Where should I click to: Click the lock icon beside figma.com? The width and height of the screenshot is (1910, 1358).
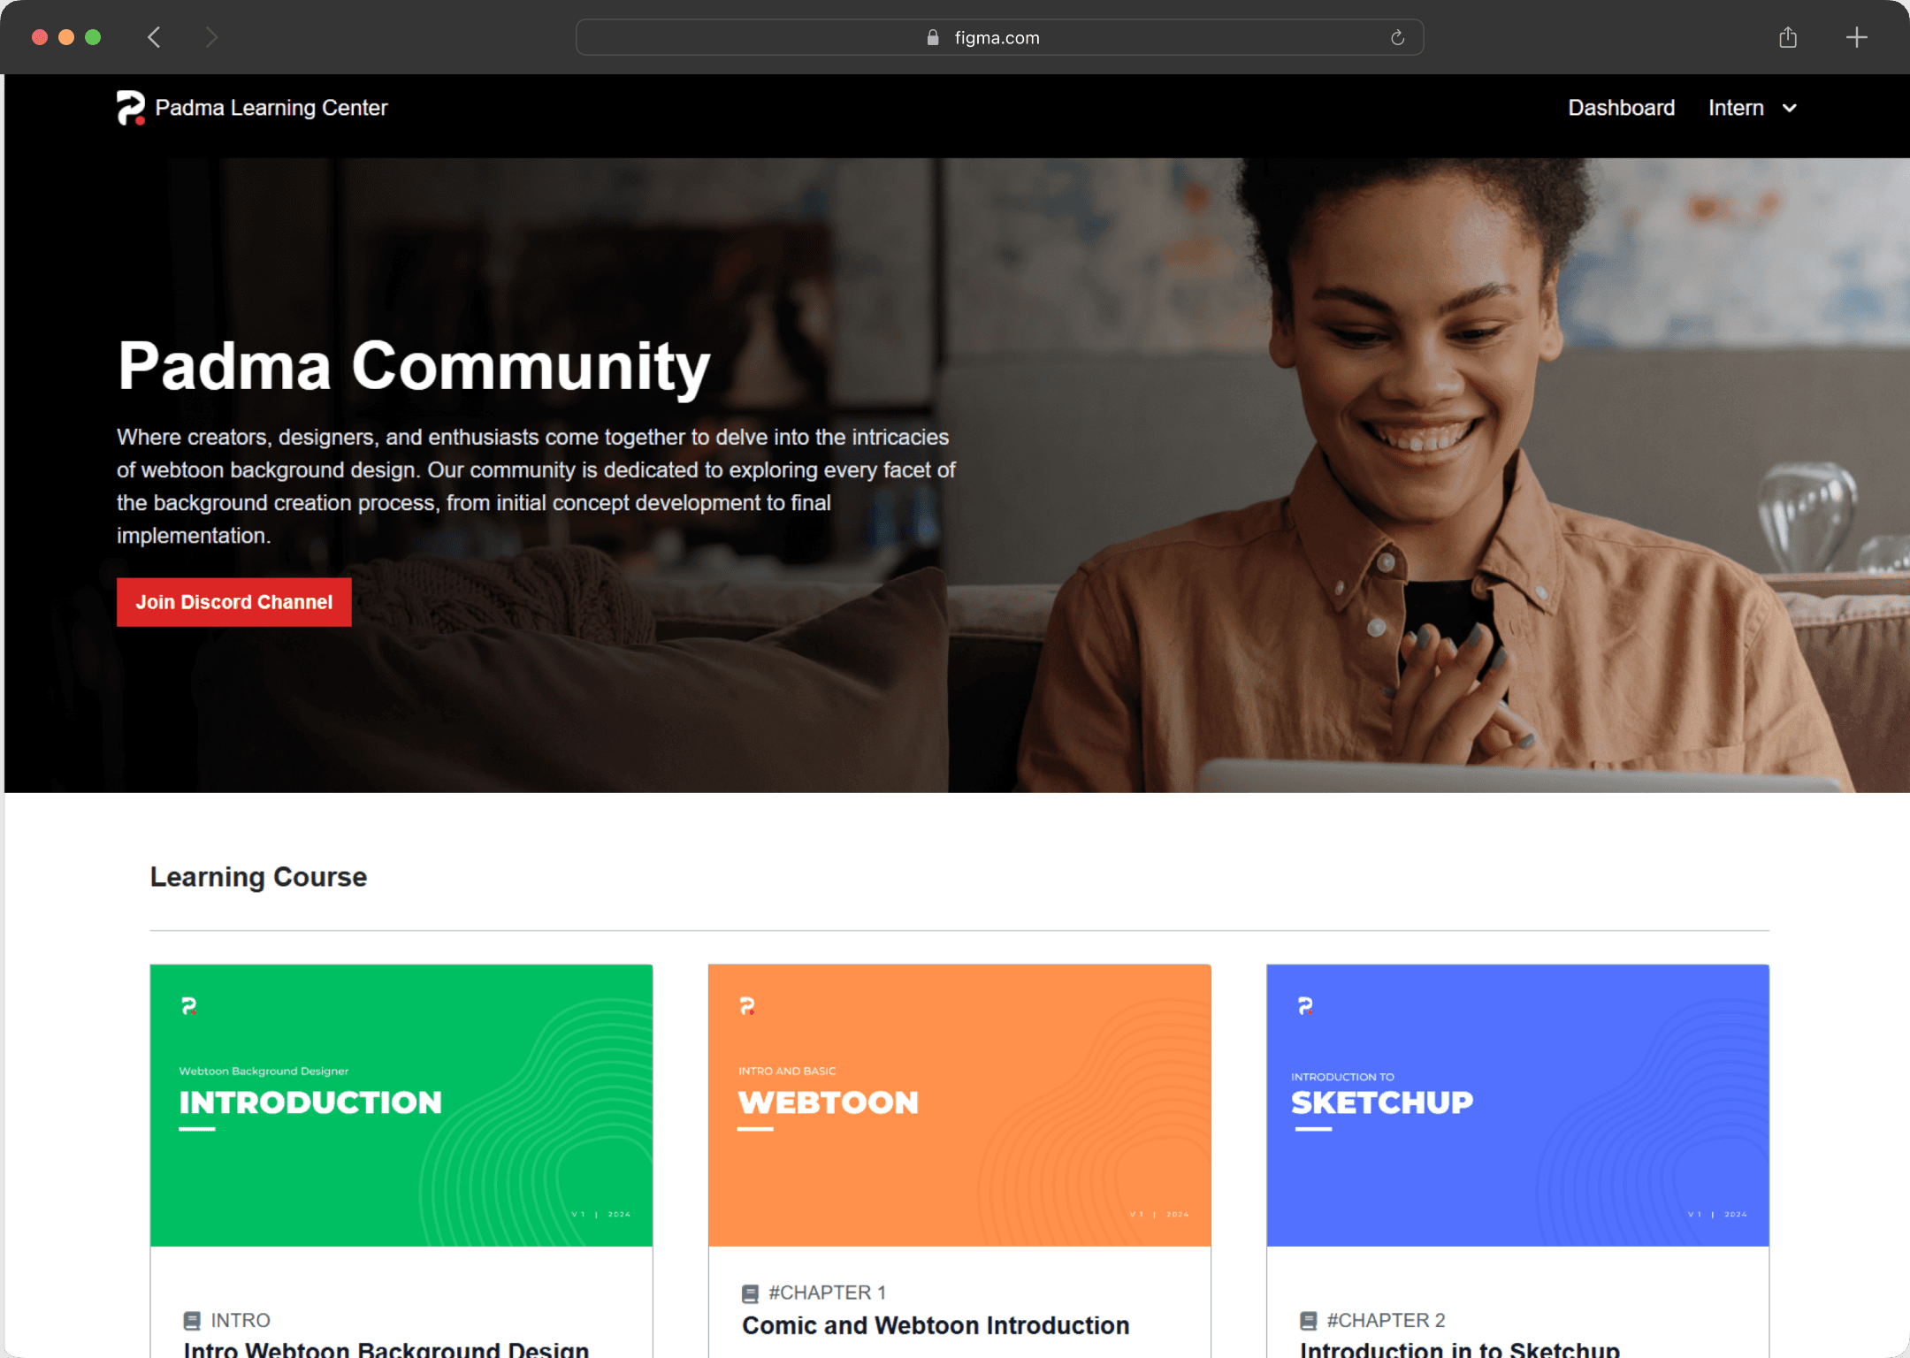click(933, 37)
